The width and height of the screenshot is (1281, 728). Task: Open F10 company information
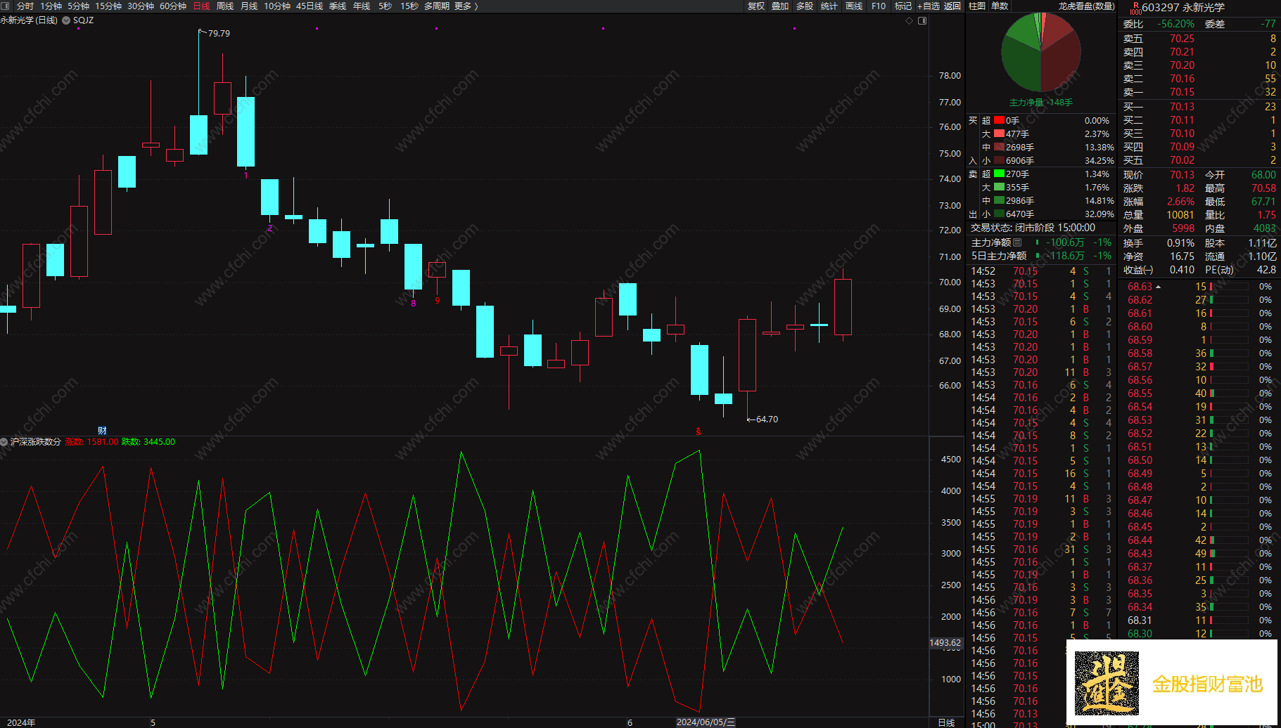[879, 6]
